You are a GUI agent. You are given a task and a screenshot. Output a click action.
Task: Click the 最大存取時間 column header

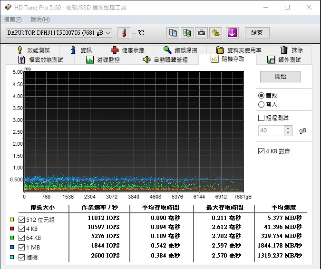224,208
